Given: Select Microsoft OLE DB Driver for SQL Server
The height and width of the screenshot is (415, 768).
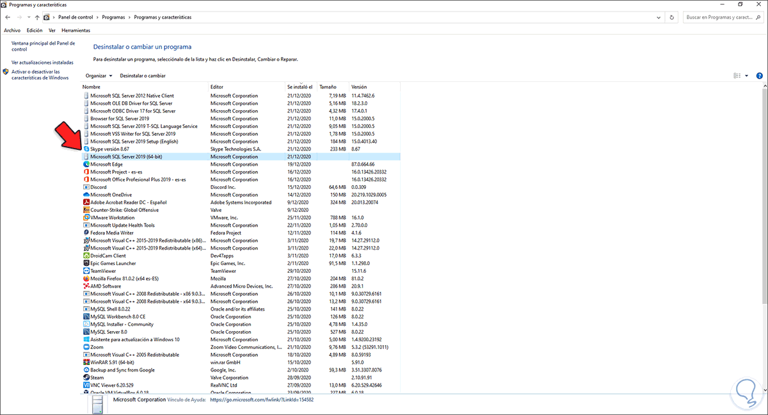Looking at the screenshot, I should (241, 103).
